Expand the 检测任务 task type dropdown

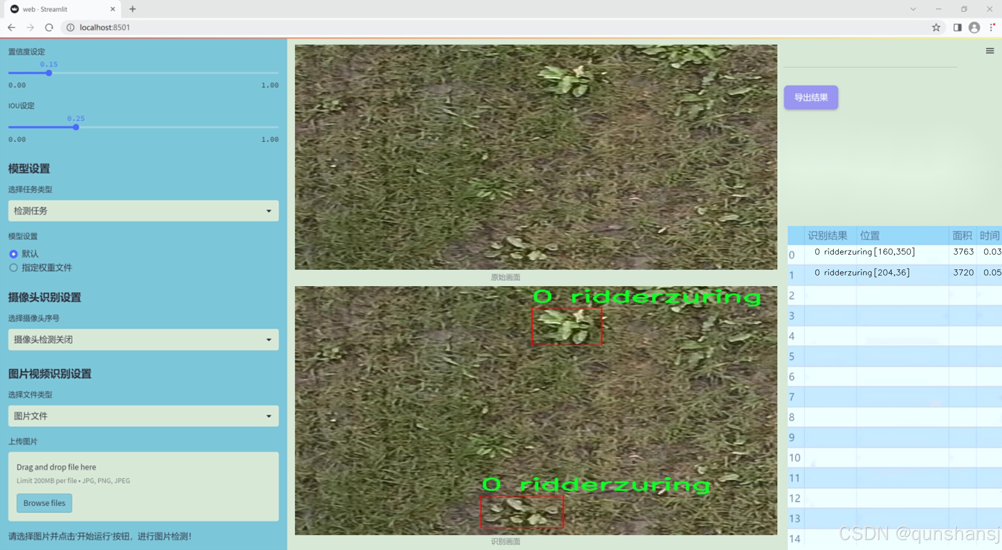point(143,211)
